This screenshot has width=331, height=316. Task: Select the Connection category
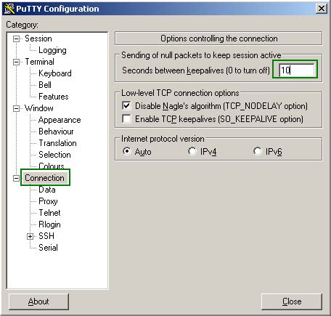pyautogui.click(x=45, y=178)
